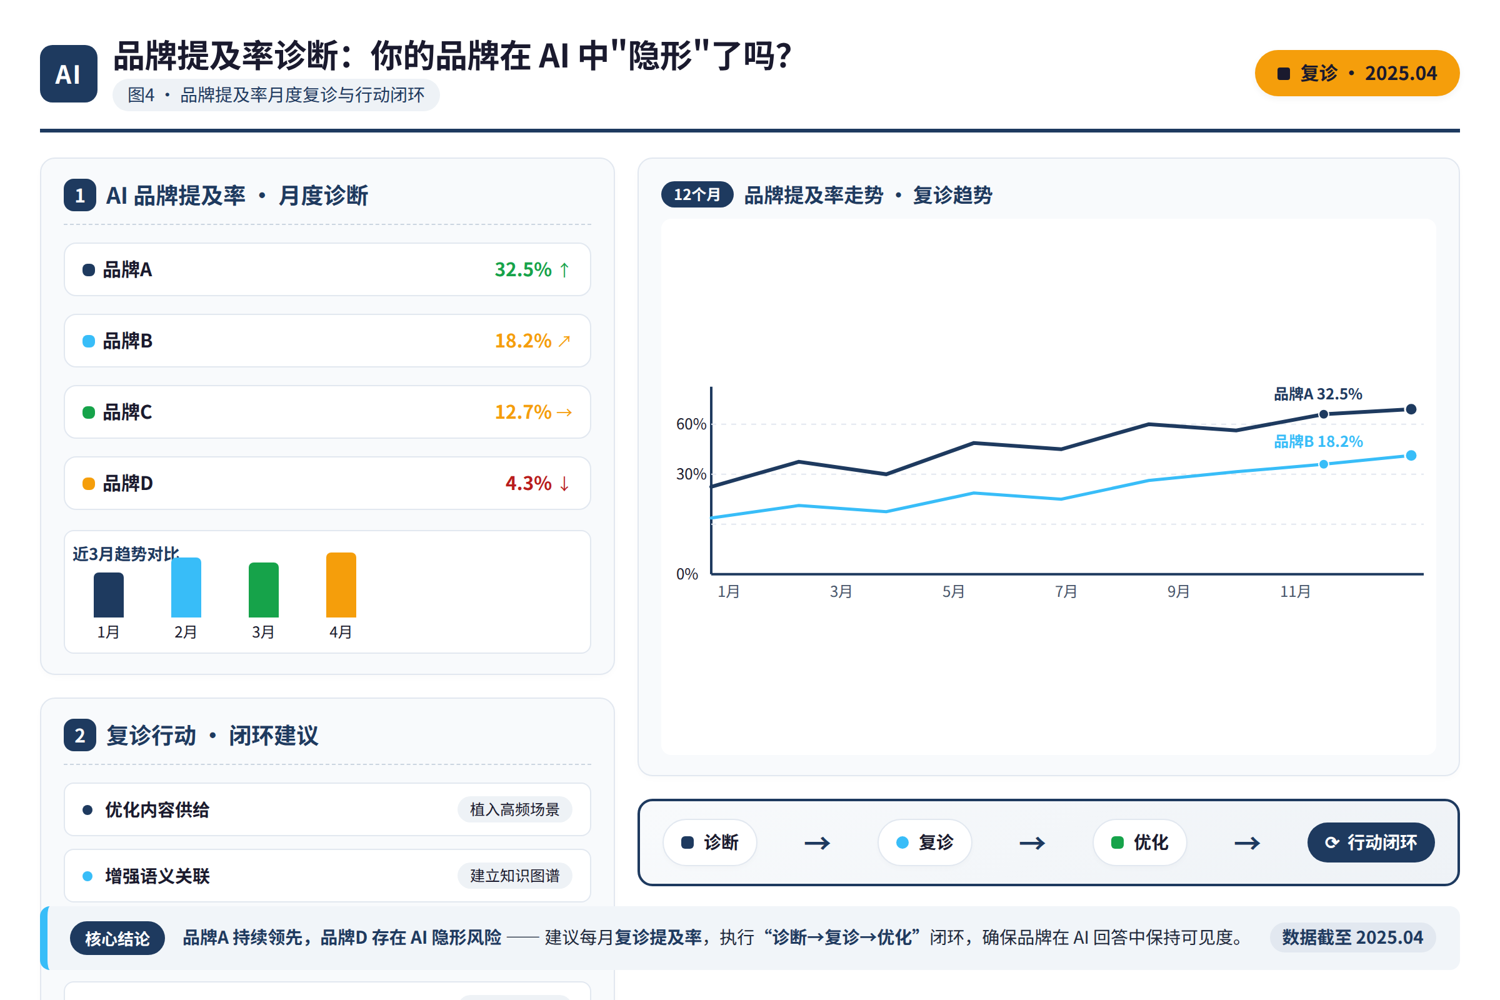Click the section number 2 badge
Screen dimensions: 1500x1000
(80, 736)
